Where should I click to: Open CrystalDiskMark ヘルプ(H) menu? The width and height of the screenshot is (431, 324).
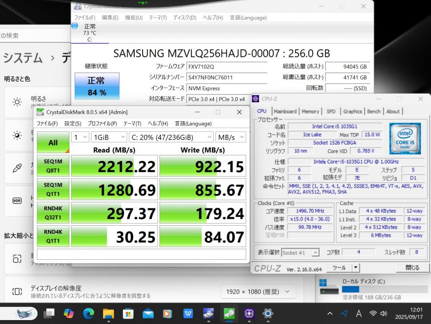pos(158,123)
